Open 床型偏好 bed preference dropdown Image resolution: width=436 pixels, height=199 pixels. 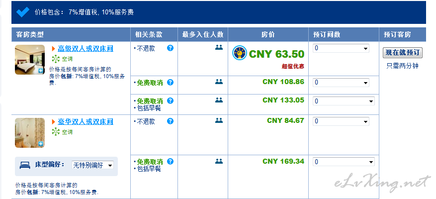coord(92,165)
